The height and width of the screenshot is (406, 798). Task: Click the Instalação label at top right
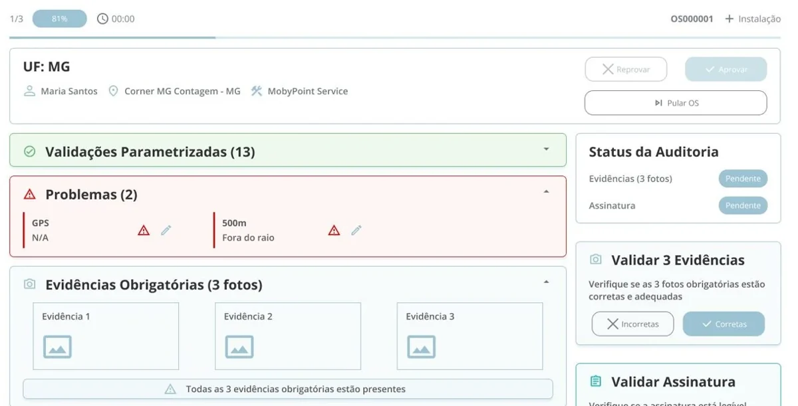point(759,19)
